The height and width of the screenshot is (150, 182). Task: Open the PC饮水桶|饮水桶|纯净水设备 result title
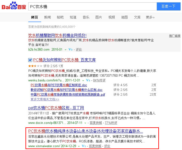tap(86, 131)
